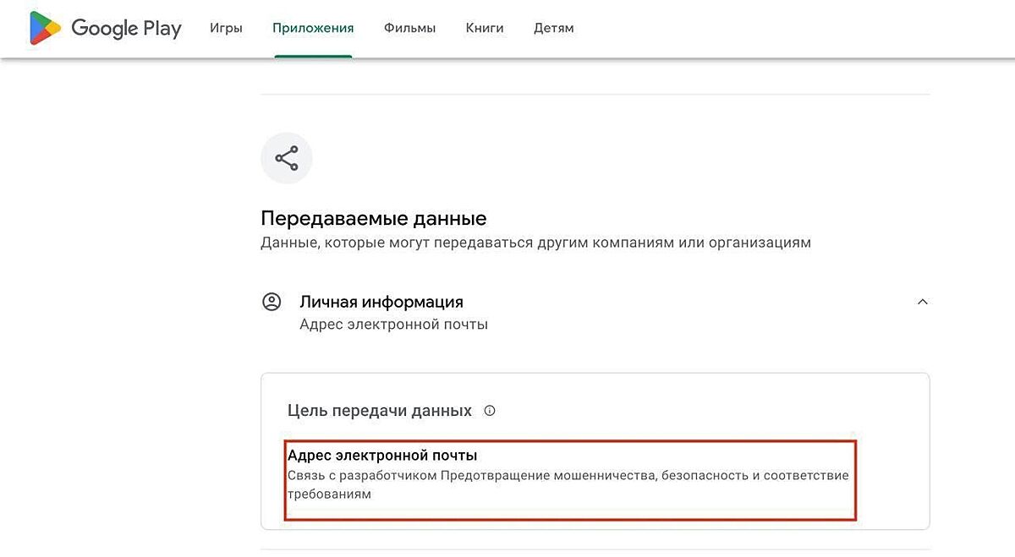Click the Личная информация row title
Screen dimensions: 1015x557
pyautogui.click(x=381, y=302)
